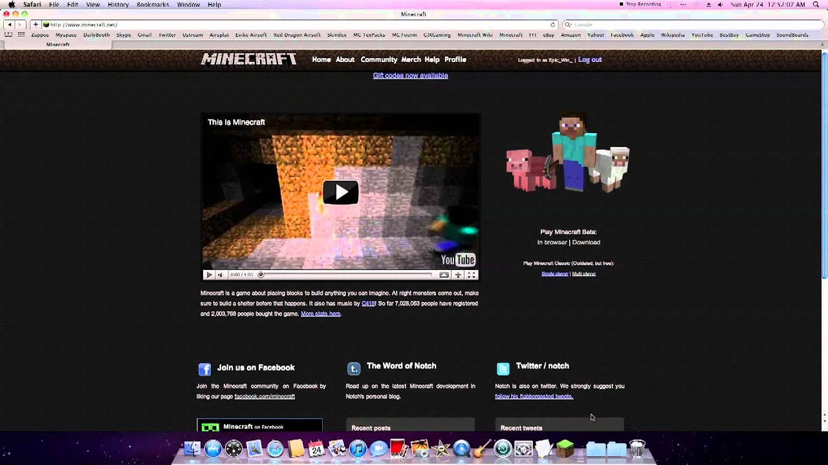Open Classic Single player link

point(554,274)
